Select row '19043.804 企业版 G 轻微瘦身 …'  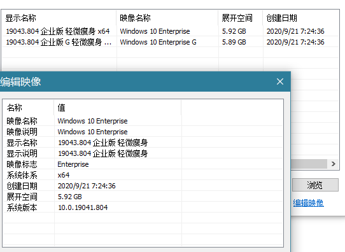[x=171, y=42]
